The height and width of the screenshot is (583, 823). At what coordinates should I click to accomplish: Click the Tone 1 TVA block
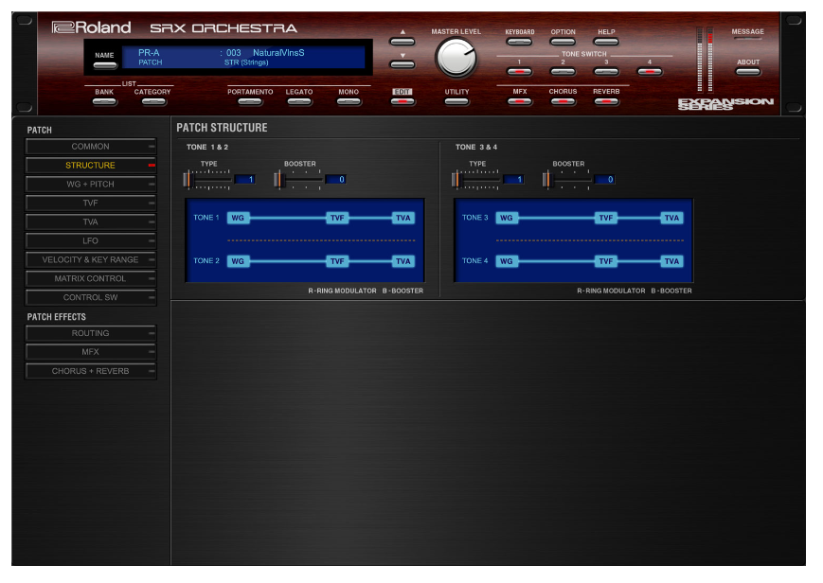pos(403,218)
